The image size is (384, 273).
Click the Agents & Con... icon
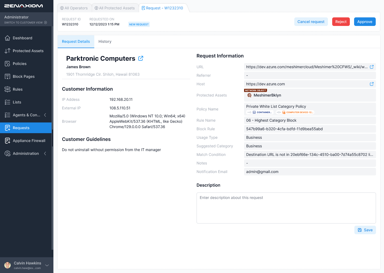tap(7, 115)
